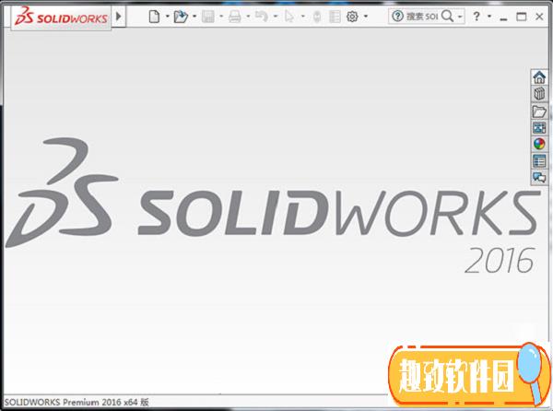Image resolution: width=553 pixels, height=411 pixels.
Task: Open the New document dropdown arrow
Action: point(168,17)
